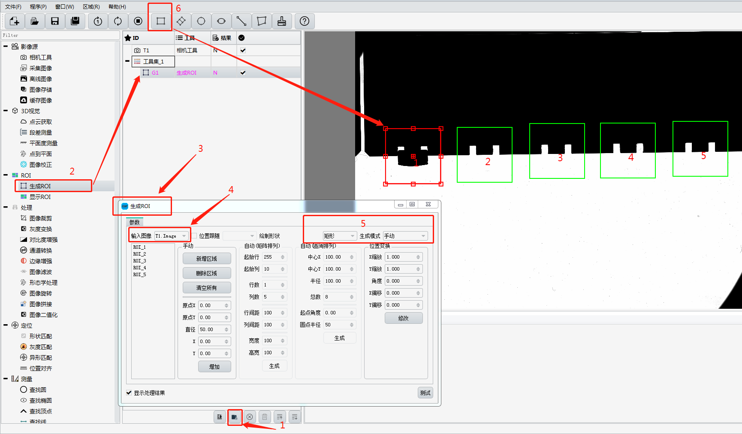Open the 矩形 shape dropdown
The height and width of the screenshot is (434, 742).
click(340, 236)
